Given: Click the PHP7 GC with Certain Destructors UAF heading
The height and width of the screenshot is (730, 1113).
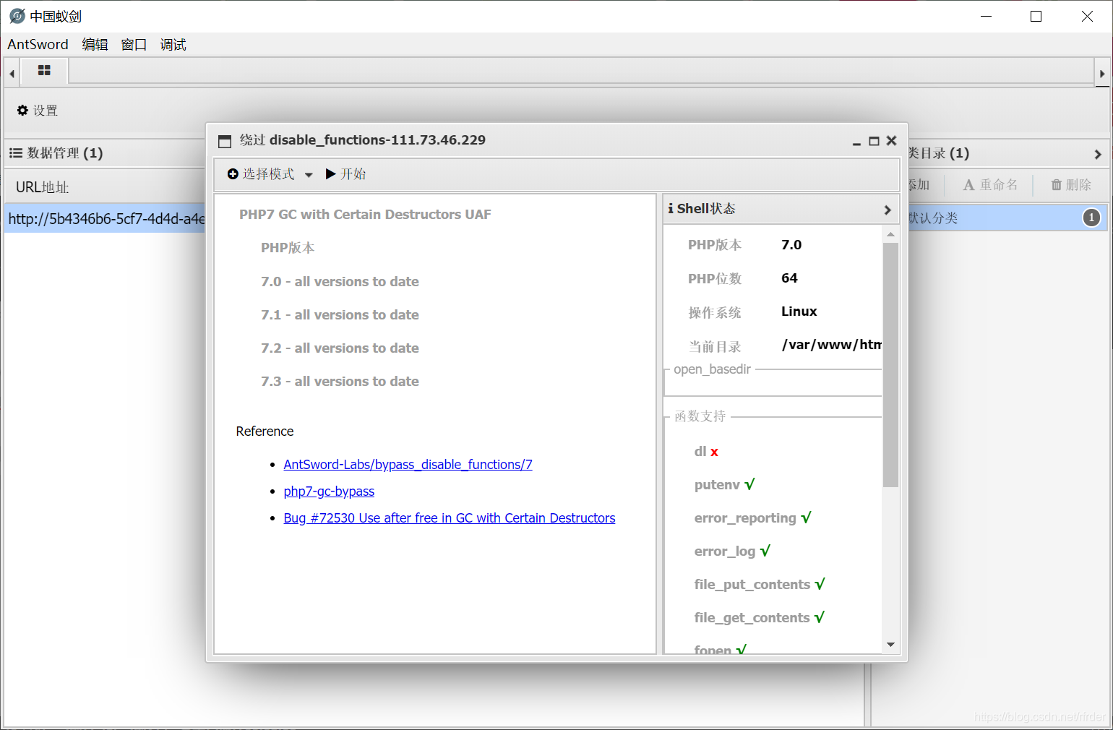Looking at the screenshot, I should (x=365, y=215).
